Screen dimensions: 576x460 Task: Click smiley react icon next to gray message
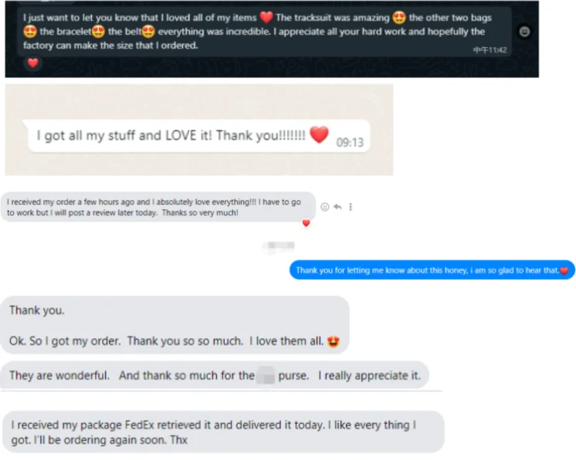click(324, 207)
